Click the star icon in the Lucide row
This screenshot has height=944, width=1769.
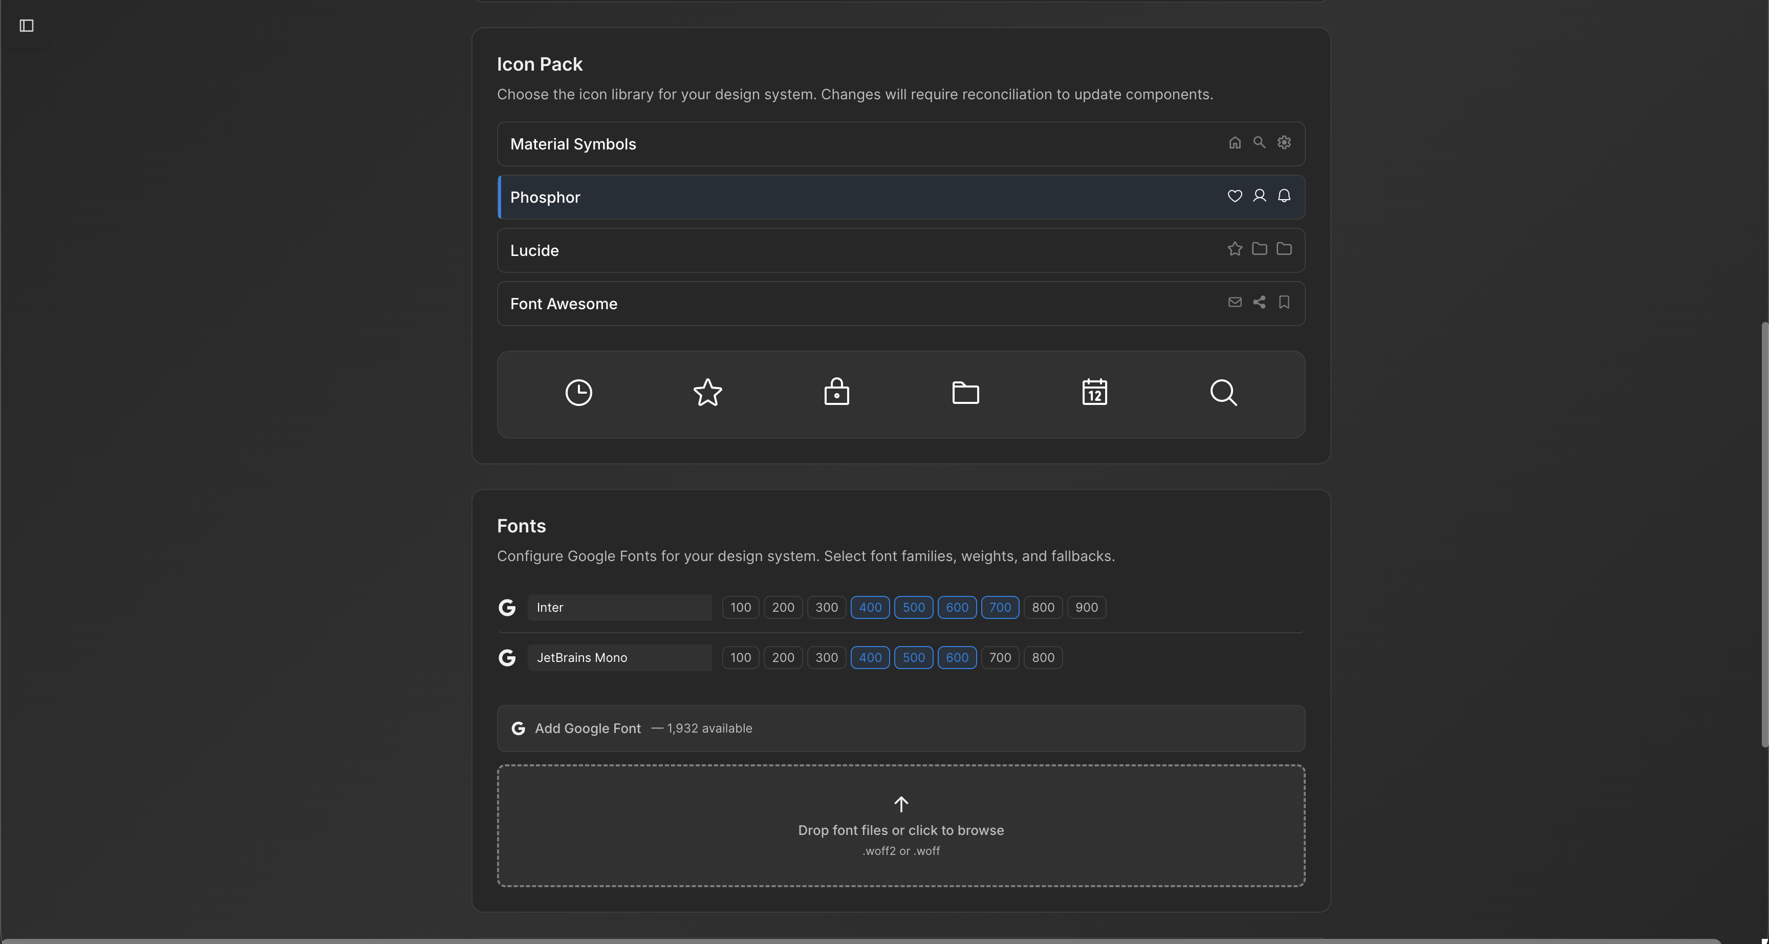point(1234,249)
